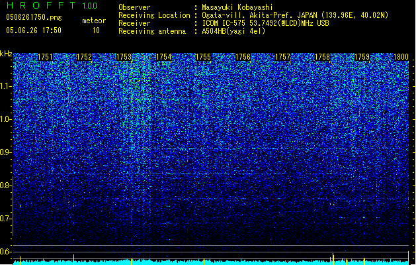The width and height of the screenshot is (416, 265).
Task: Click the 0.7 kHz axis label
Action: pos(5,219)
